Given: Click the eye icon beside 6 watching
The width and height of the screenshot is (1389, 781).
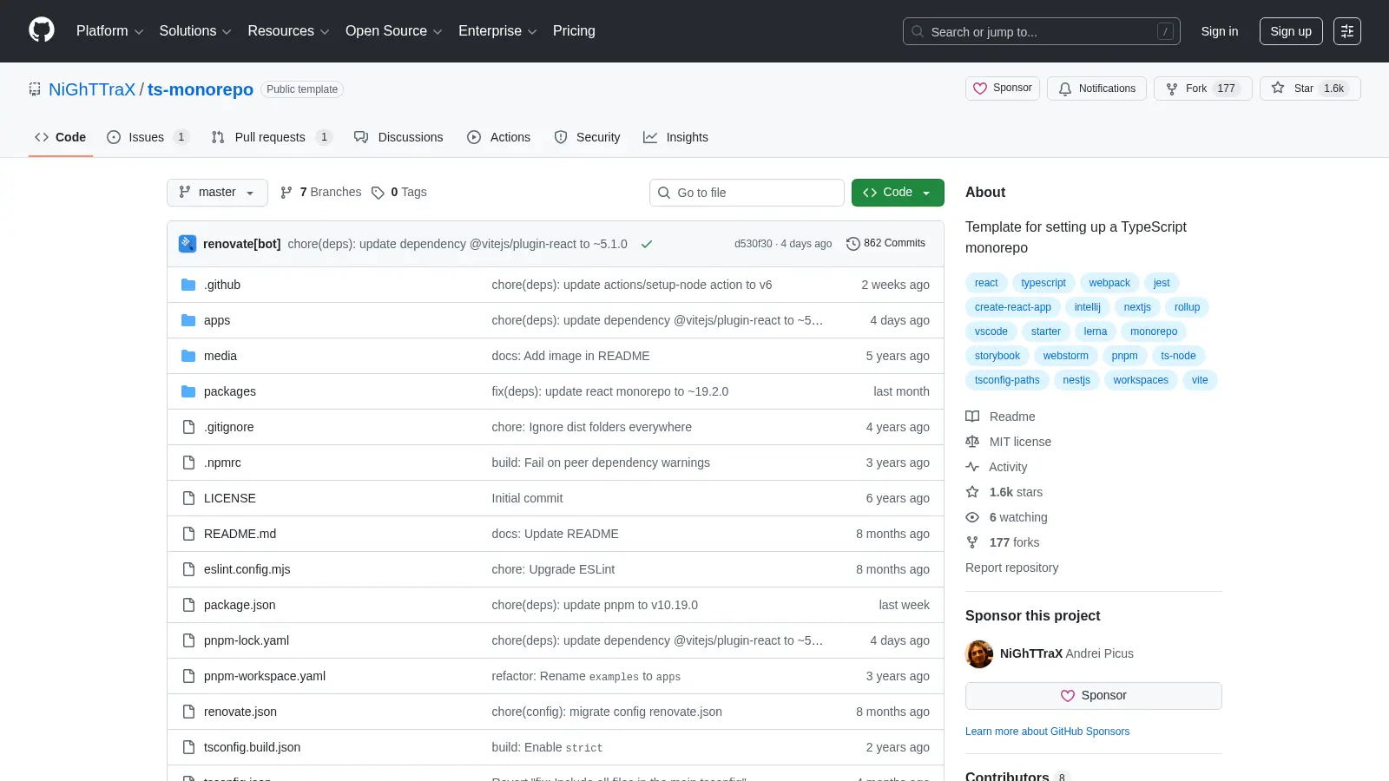Looking at the screenshot, I should [972, 517].
